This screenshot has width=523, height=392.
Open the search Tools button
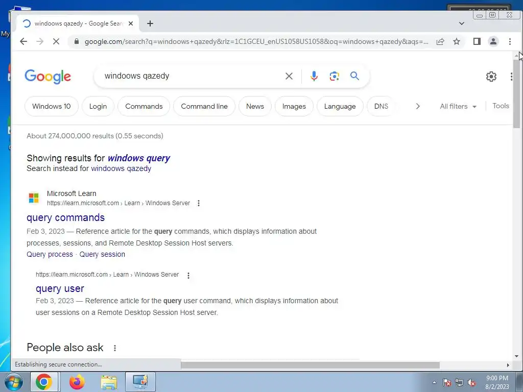click(x=501, y=106)
